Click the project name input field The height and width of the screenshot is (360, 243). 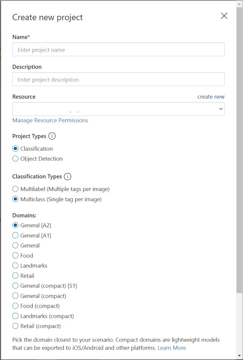pos(118,49)
